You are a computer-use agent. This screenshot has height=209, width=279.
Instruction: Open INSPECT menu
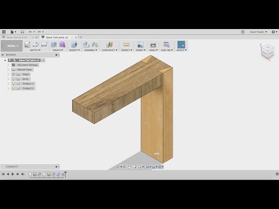point(127,50)
